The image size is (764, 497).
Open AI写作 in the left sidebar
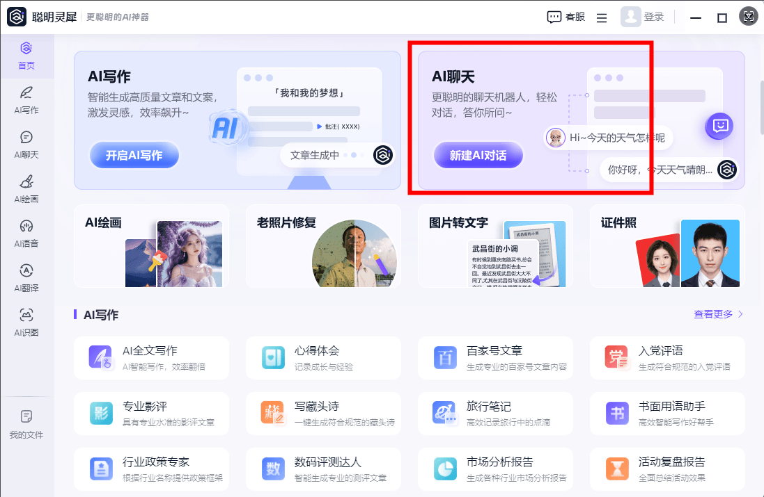coord(26,100)
